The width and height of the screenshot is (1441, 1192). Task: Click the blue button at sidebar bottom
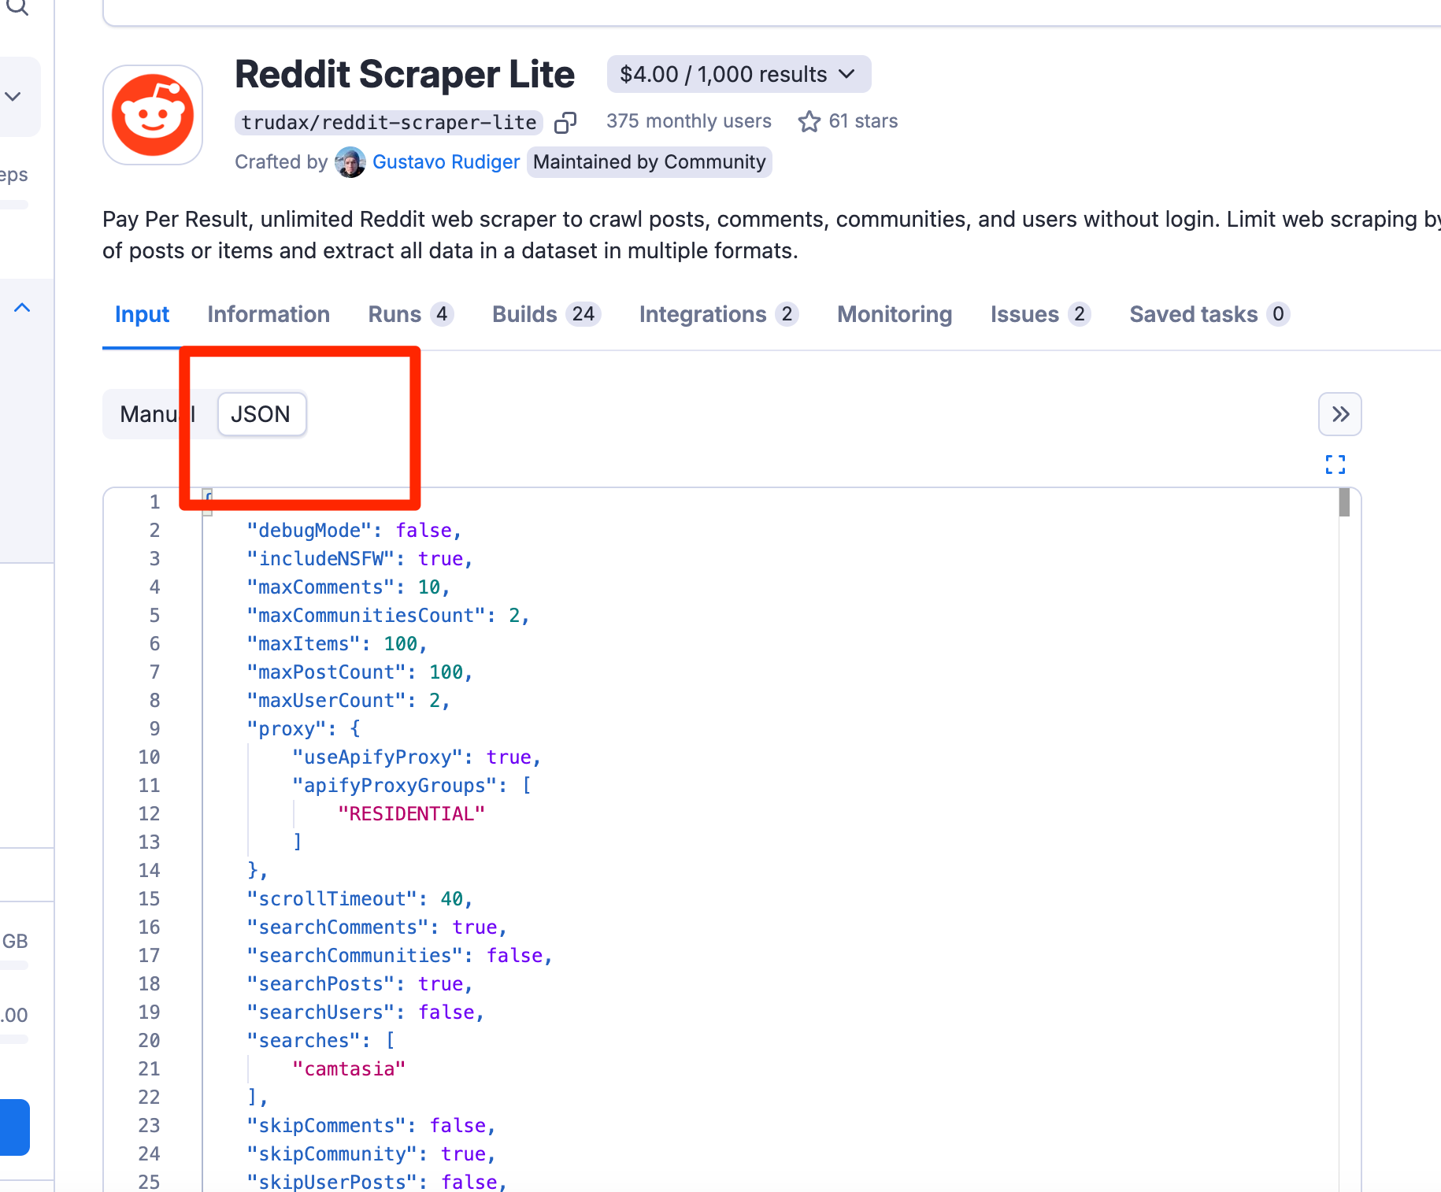coord(15,1127)
